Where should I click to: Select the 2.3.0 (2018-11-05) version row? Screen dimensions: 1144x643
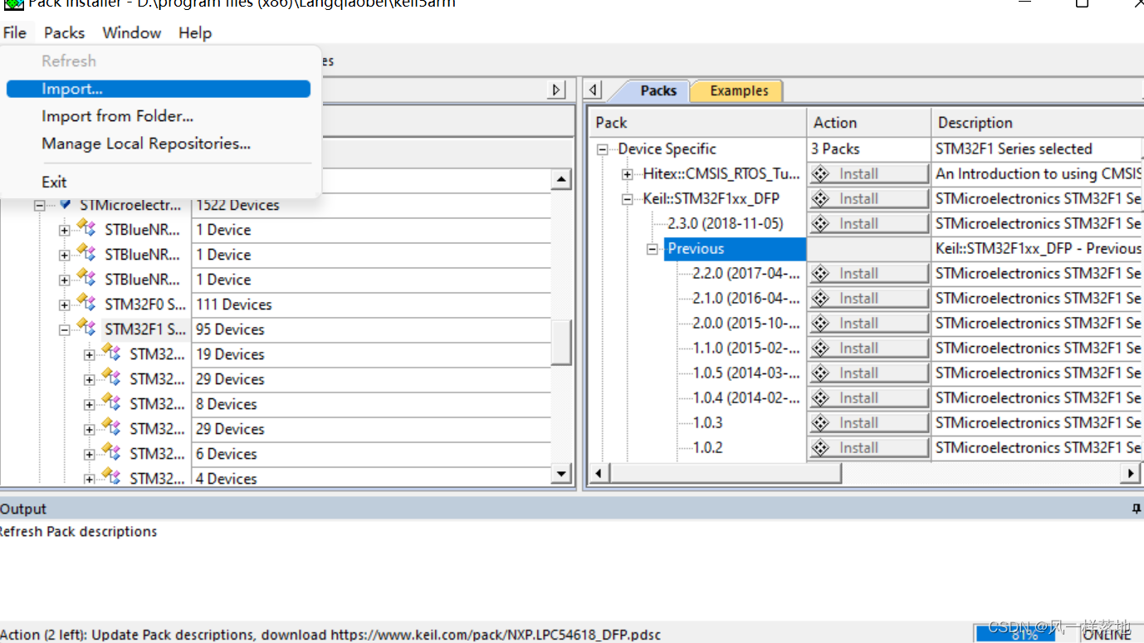pyautogui.click(x=725, y=223)
